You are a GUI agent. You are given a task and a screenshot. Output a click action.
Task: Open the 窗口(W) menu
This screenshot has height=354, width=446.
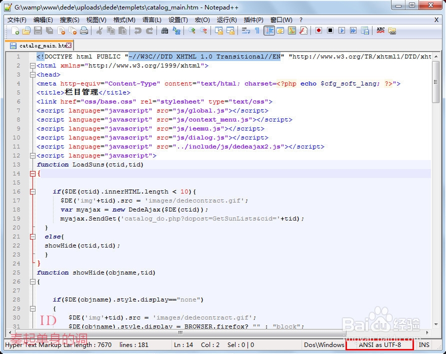coord(281,20)
